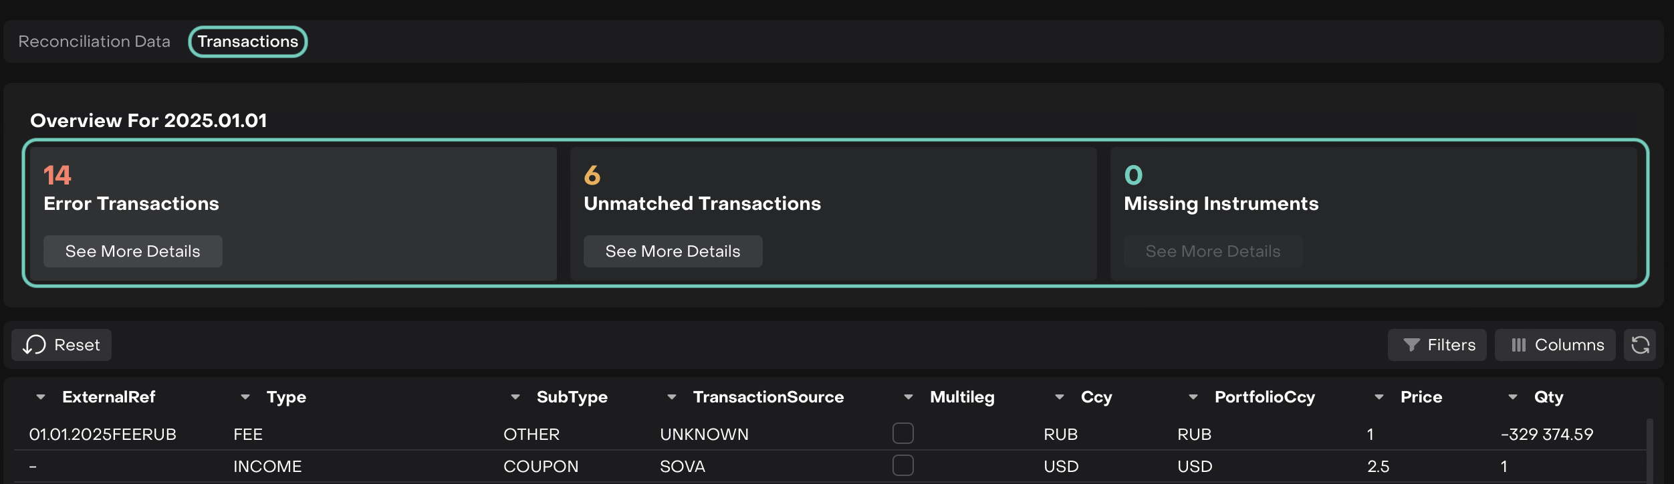This screenshot has width=1674, height=484.
Task: Click the refresh icon beside Columns
Action: [x=1640, y=345]
